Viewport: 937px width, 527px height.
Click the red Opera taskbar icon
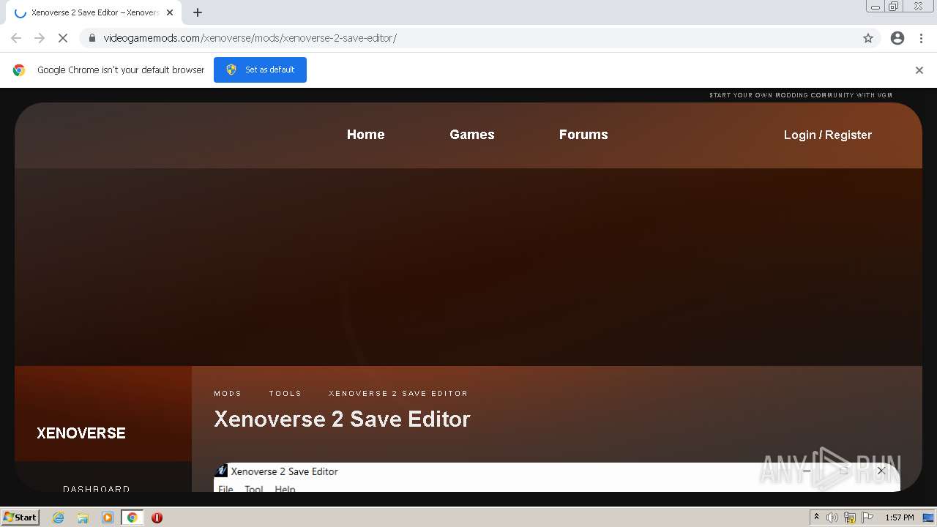click(x=157, y=517)
